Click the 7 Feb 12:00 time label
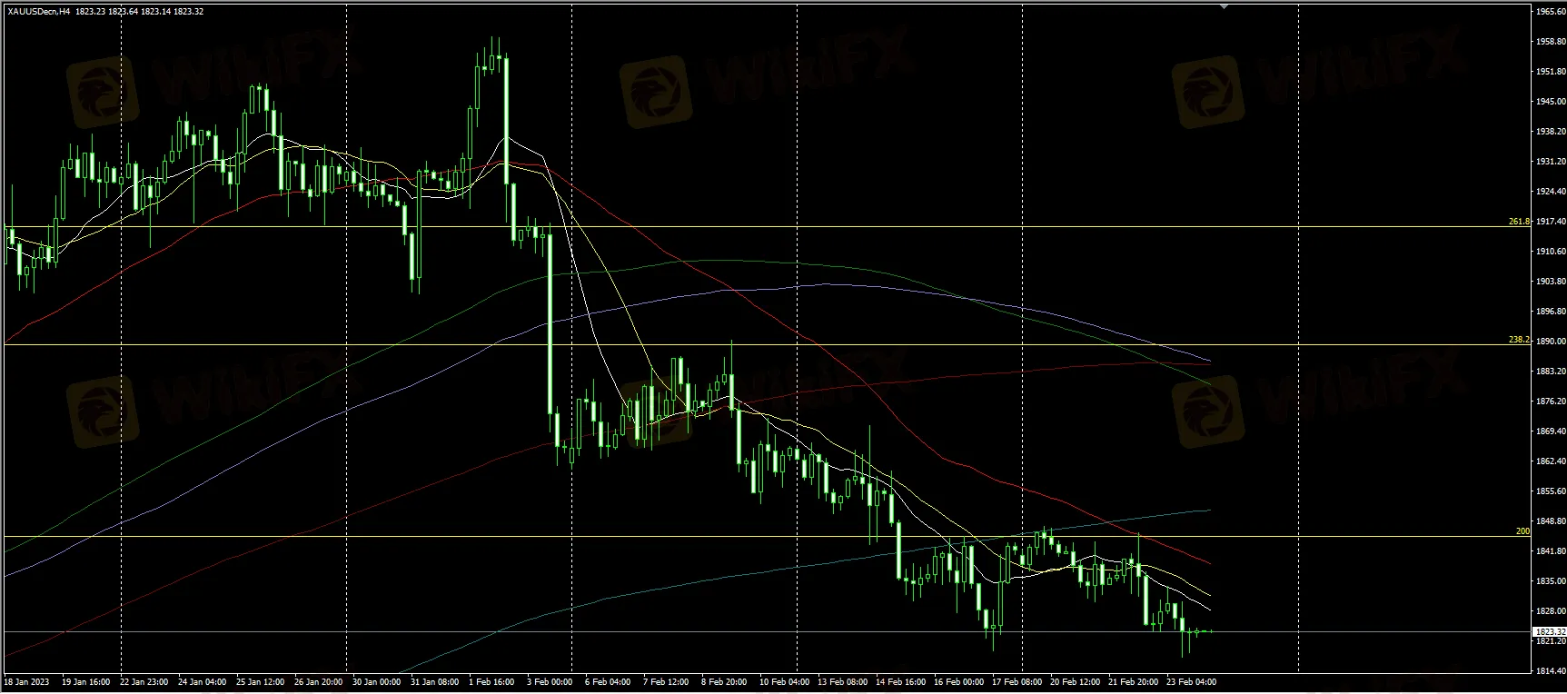This screenshot has width=1567, height=694. coord(666,681)
